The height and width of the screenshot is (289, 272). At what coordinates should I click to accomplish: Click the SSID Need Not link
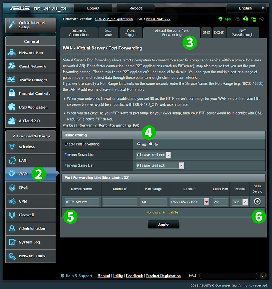158,19
